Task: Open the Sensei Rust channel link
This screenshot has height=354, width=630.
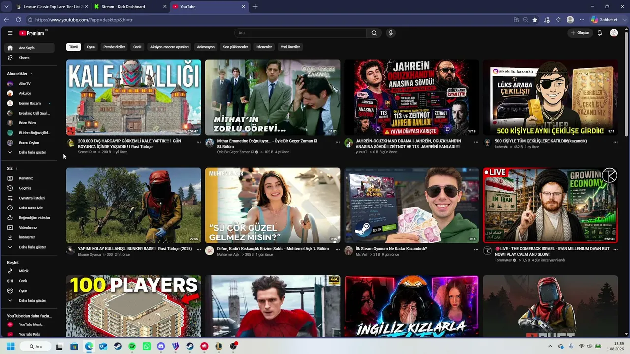Action: pos(87,152)
